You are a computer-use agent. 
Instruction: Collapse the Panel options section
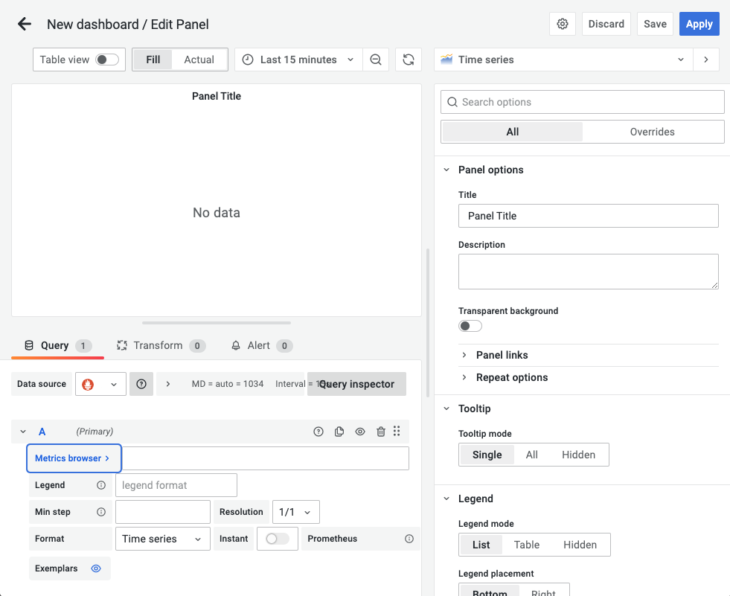[x=446, y=170]
